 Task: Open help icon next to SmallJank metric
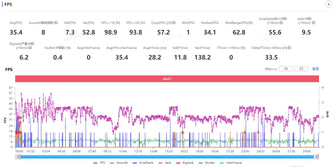[x=281, y=23]
